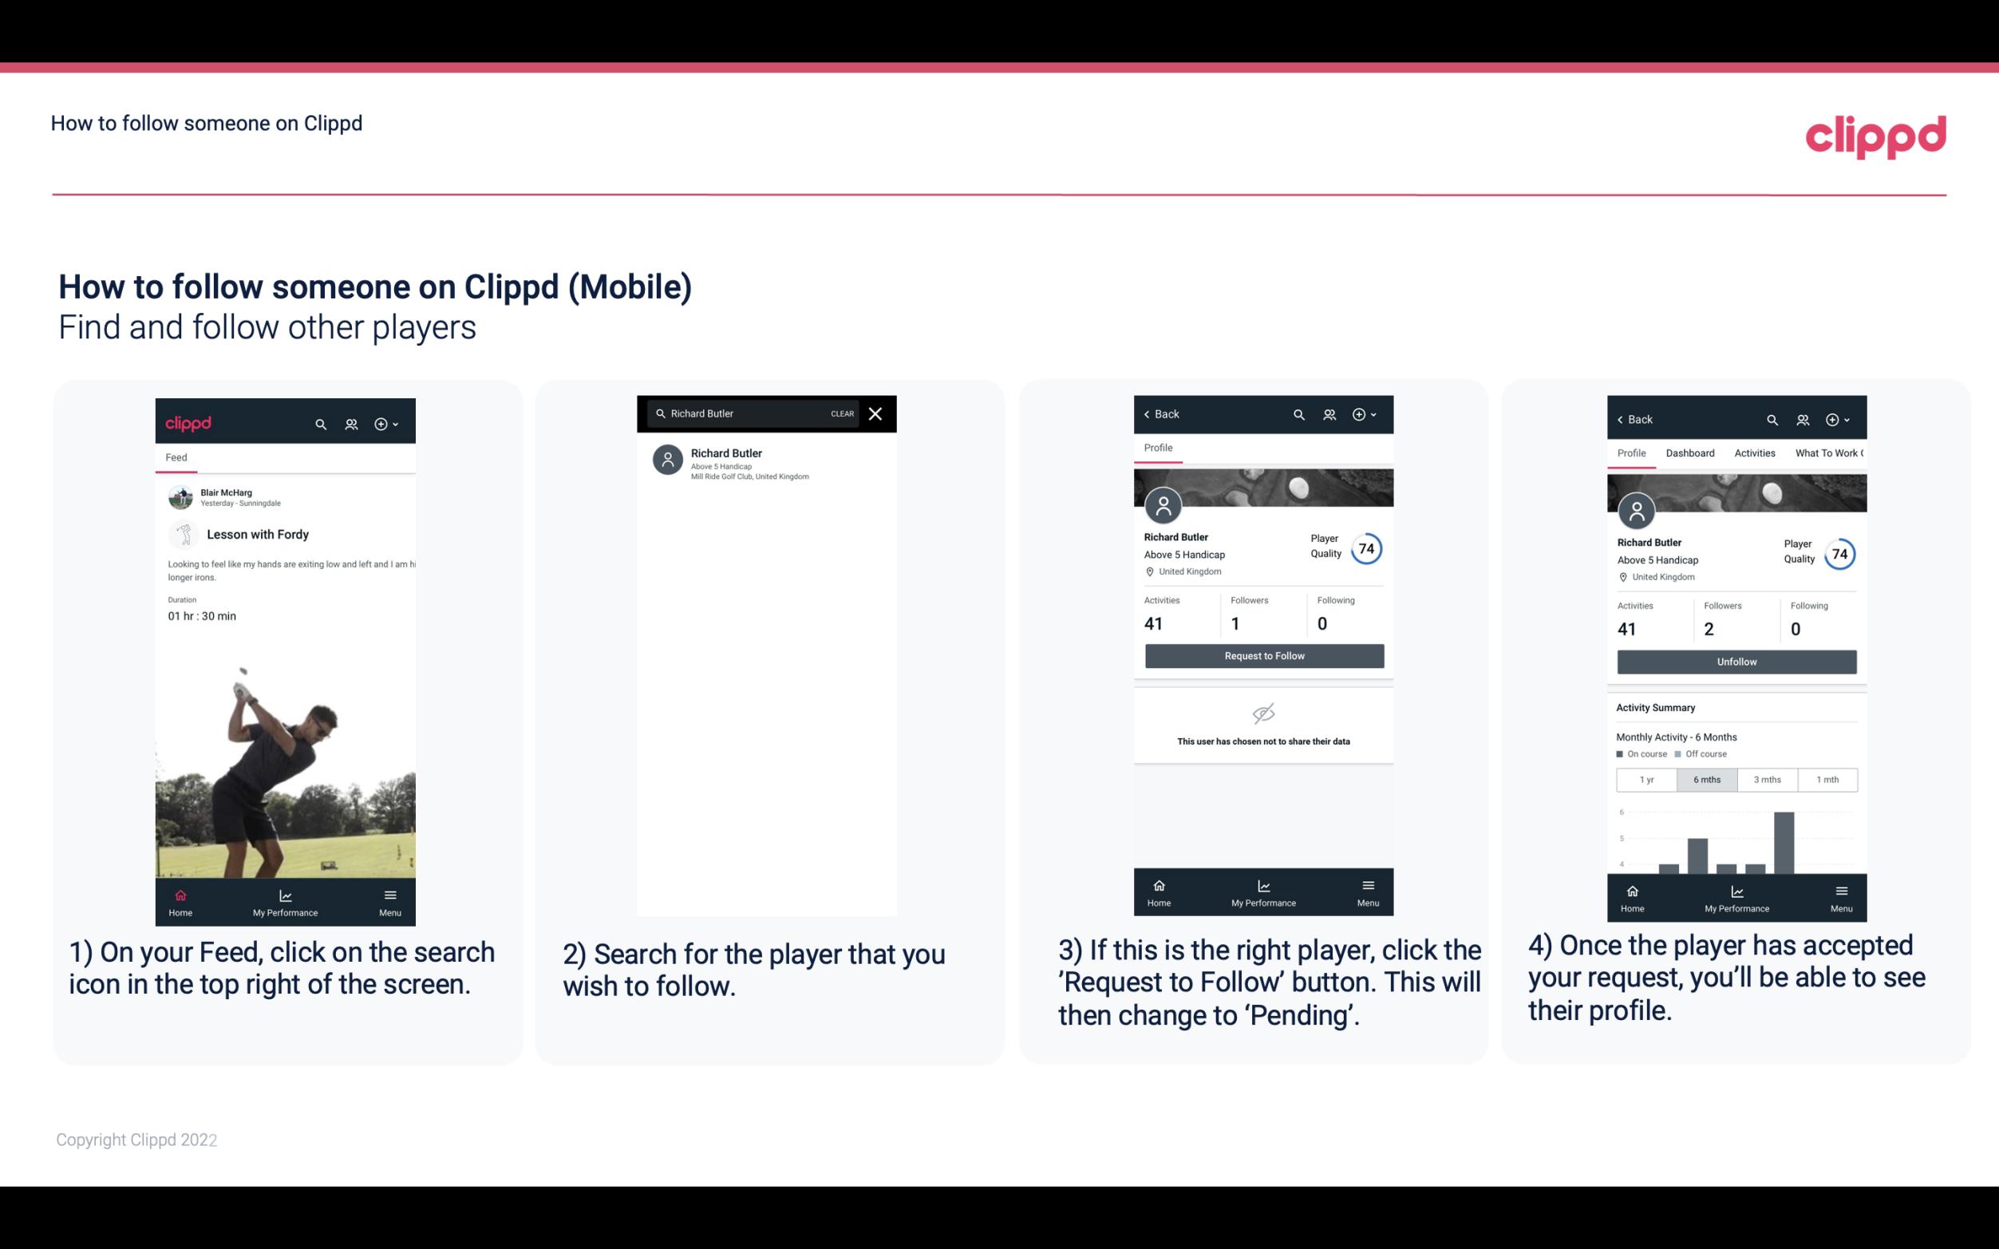Click the Back arrow icon on profile screen
Screen dimensions: 1999x1249
1152,414
